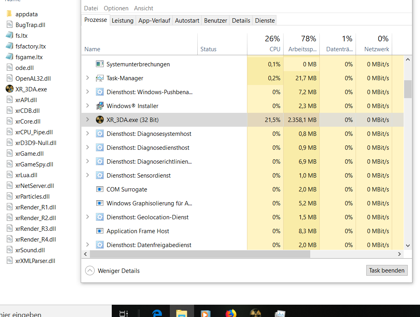Sort processes by Name column header
The width and height of the screenshot is (420, 317).
point(139,44)
